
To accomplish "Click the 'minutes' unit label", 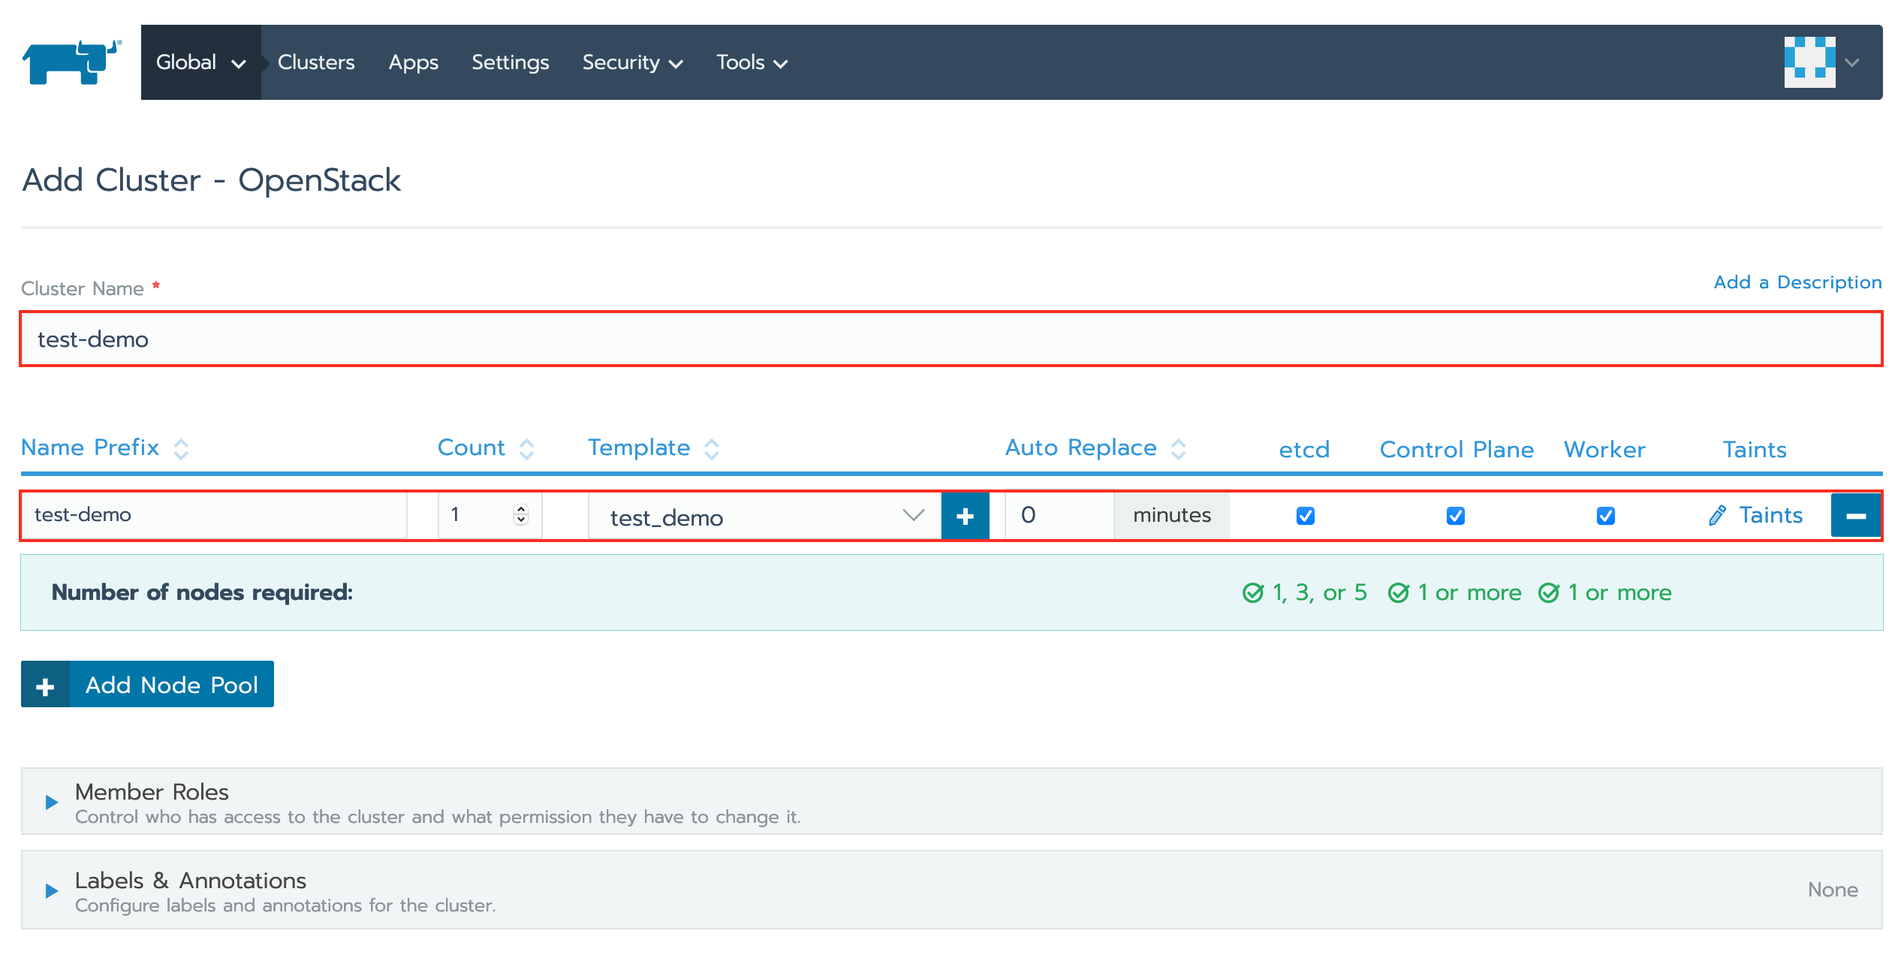I will [x=1172, y=515].
